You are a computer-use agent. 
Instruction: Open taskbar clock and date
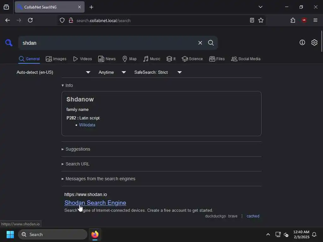[x=301, y=234]
